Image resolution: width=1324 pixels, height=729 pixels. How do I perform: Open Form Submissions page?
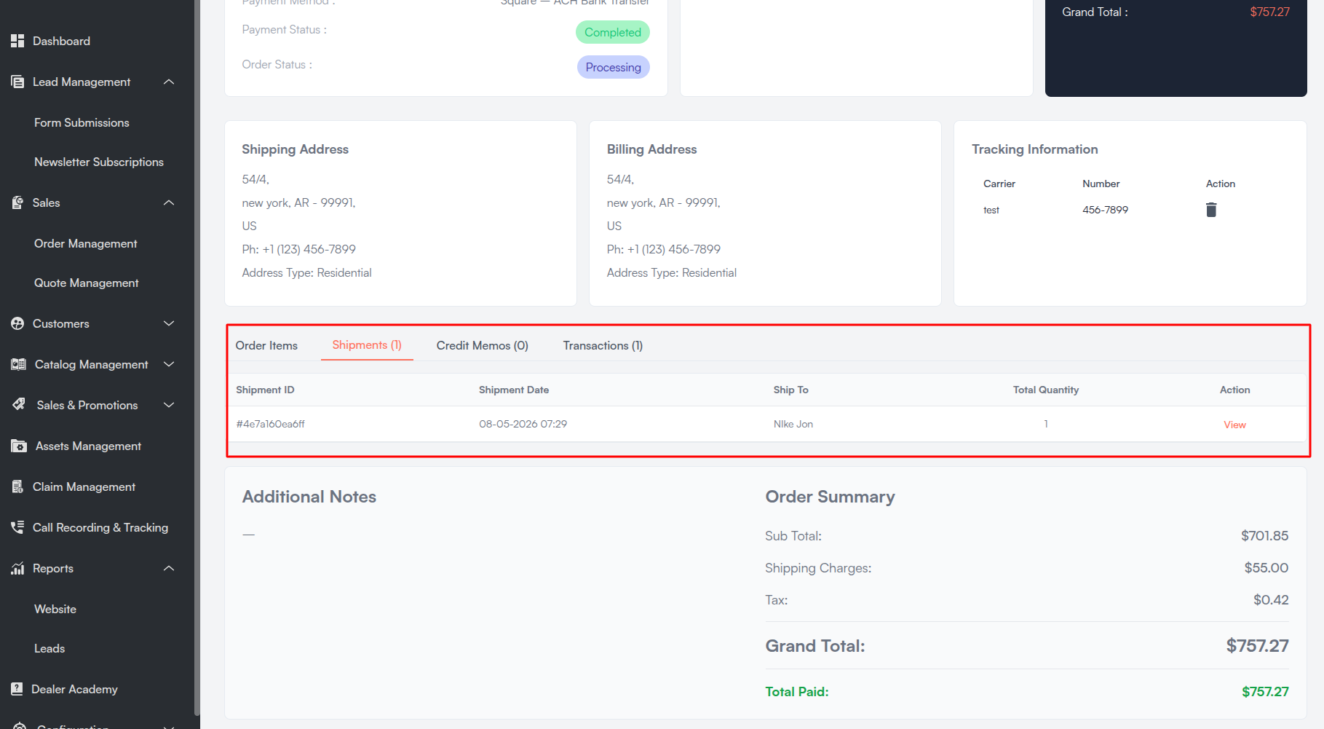pos(82,122)
